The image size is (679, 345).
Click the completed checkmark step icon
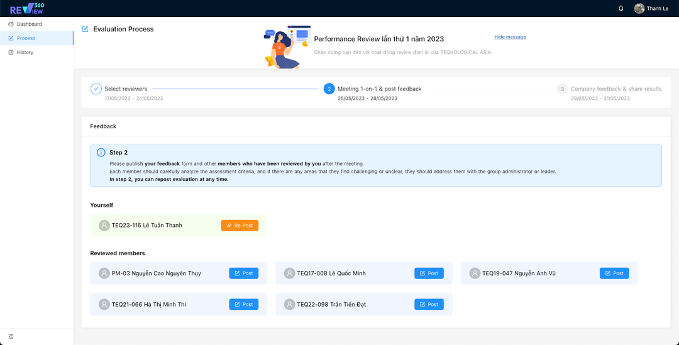(x=96, y=89)
